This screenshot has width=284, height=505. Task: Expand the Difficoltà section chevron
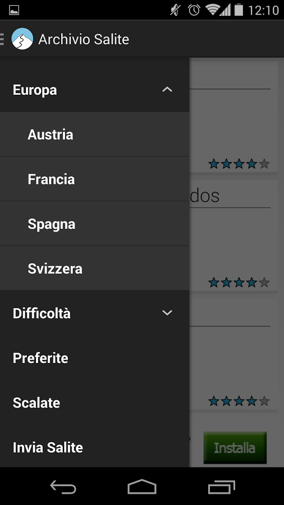[167, 313]
